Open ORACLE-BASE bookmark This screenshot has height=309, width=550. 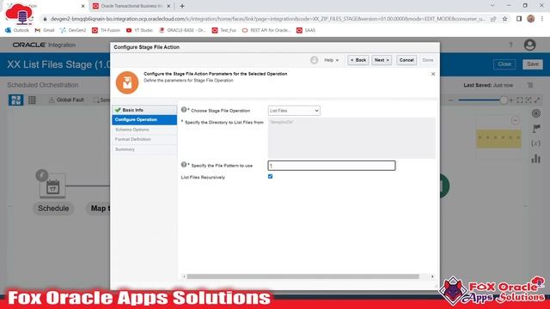coord(182,31)
